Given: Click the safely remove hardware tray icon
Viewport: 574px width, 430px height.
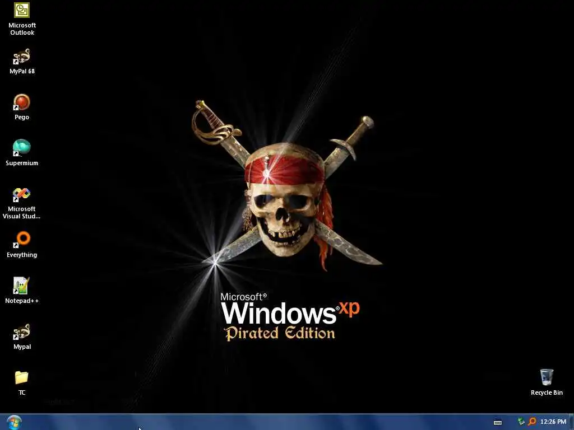Looking at the screenshot, I should pyautogui.click(x=521, y=422).
